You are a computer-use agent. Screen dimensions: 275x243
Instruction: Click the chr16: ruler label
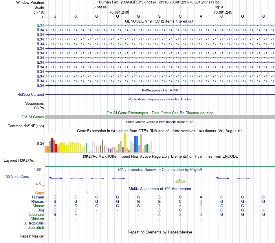point(39,12)
